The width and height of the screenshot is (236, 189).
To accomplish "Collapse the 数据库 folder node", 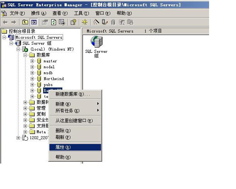I will [25, 55].
